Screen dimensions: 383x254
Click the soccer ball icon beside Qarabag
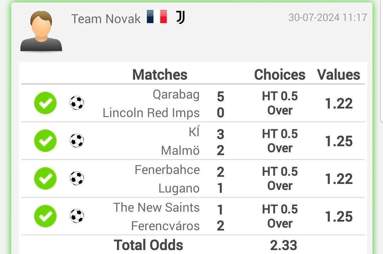[77, 103]
